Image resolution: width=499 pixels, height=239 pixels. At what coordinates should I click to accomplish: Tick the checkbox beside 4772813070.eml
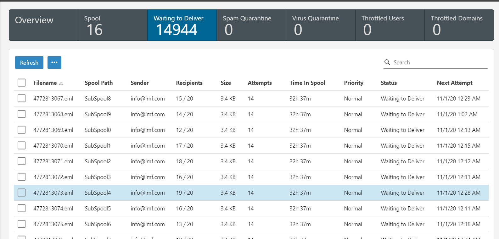point(22,145)
